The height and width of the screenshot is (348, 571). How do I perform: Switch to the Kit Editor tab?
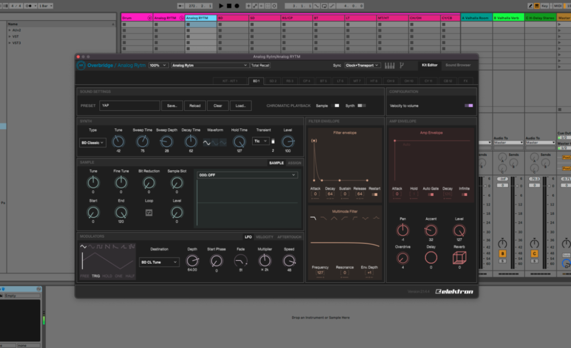tap(430, 65)
